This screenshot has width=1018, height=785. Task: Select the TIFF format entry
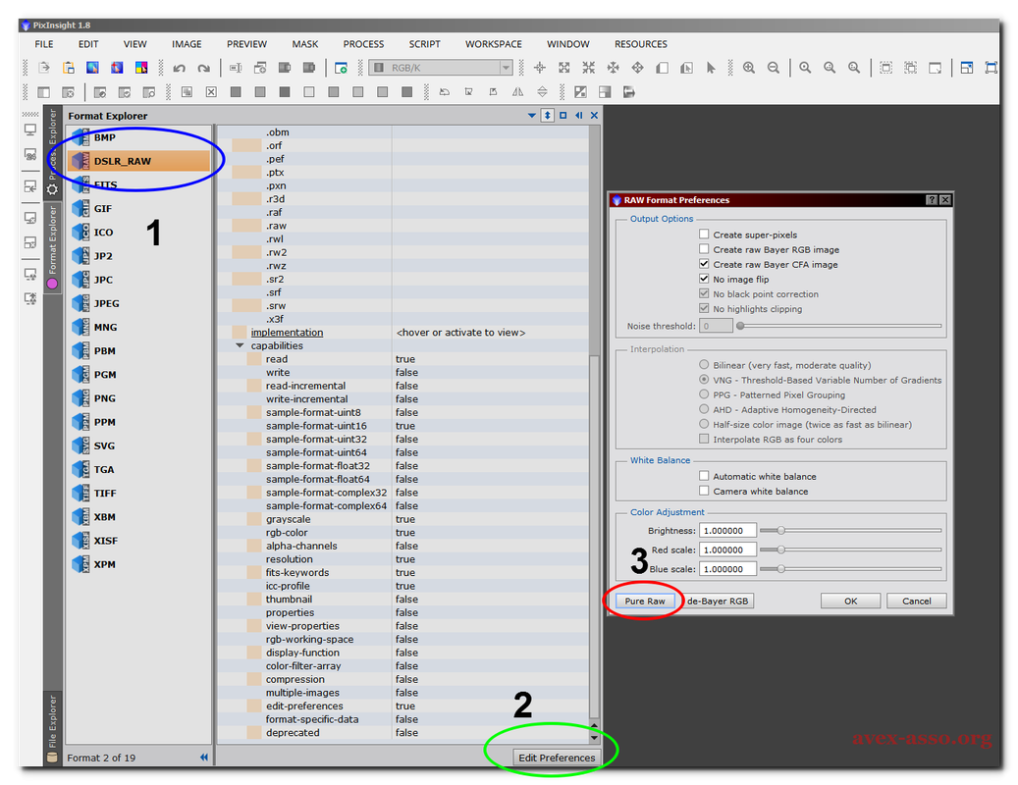pos(138,493)
